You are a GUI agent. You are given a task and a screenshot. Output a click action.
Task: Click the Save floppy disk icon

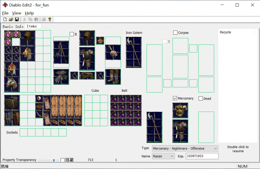pos(17,19)
